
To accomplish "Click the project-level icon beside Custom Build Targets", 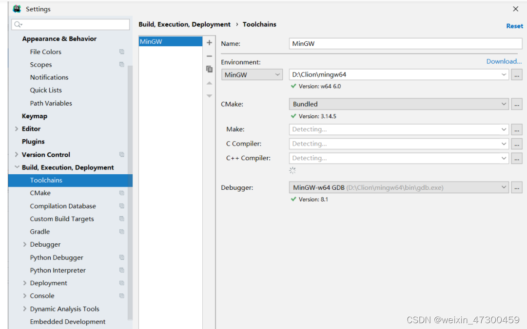I will [x=122, y=219].
